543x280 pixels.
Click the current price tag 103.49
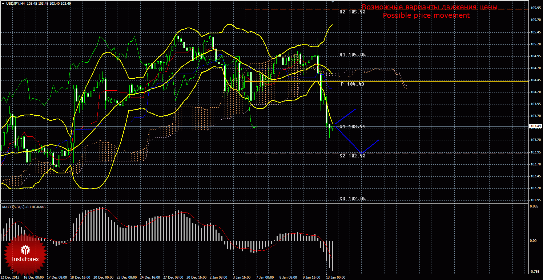click(x=535, y=126)
